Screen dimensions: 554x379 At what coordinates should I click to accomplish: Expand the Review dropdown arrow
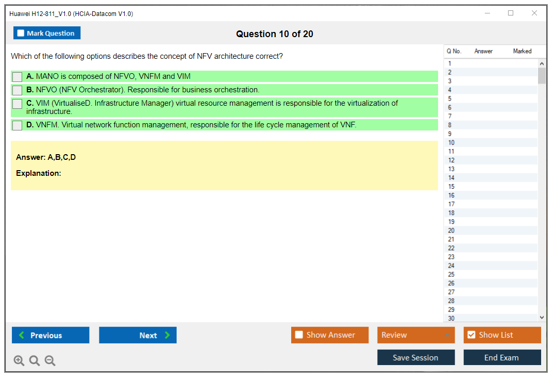coord(446,335)
